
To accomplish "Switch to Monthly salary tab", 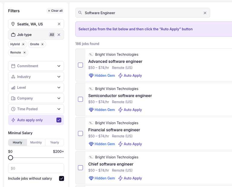I will 36,142.
